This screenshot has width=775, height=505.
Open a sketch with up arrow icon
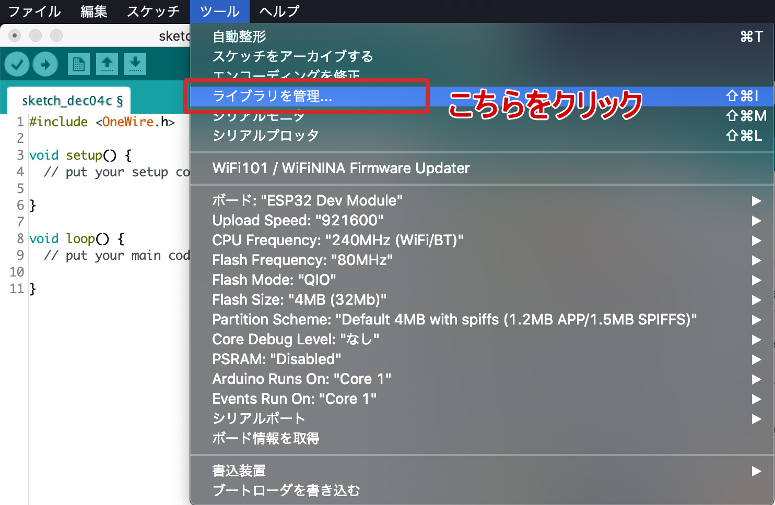[107, 64]
